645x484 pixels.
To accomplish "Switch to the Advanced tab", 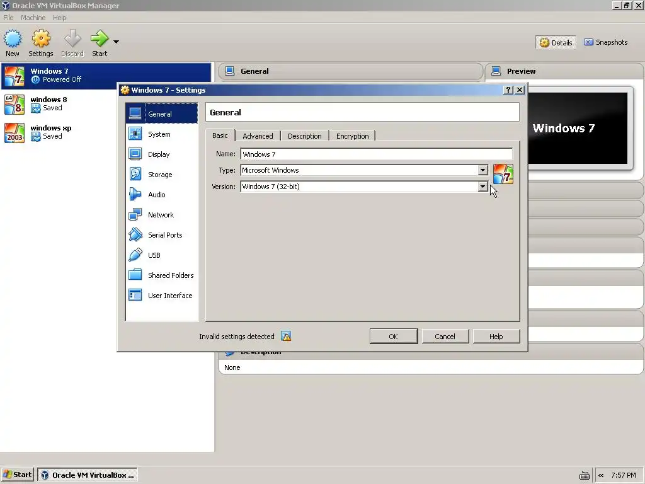I will 258,136.
